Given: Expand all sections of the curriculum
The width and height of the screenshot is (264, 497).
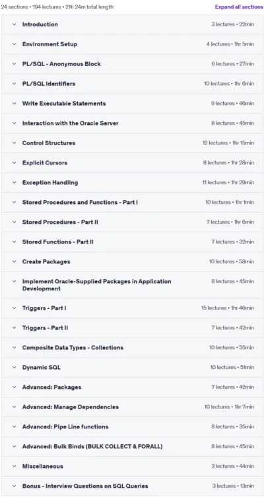Looking at the screenshot, I should 239,7.
